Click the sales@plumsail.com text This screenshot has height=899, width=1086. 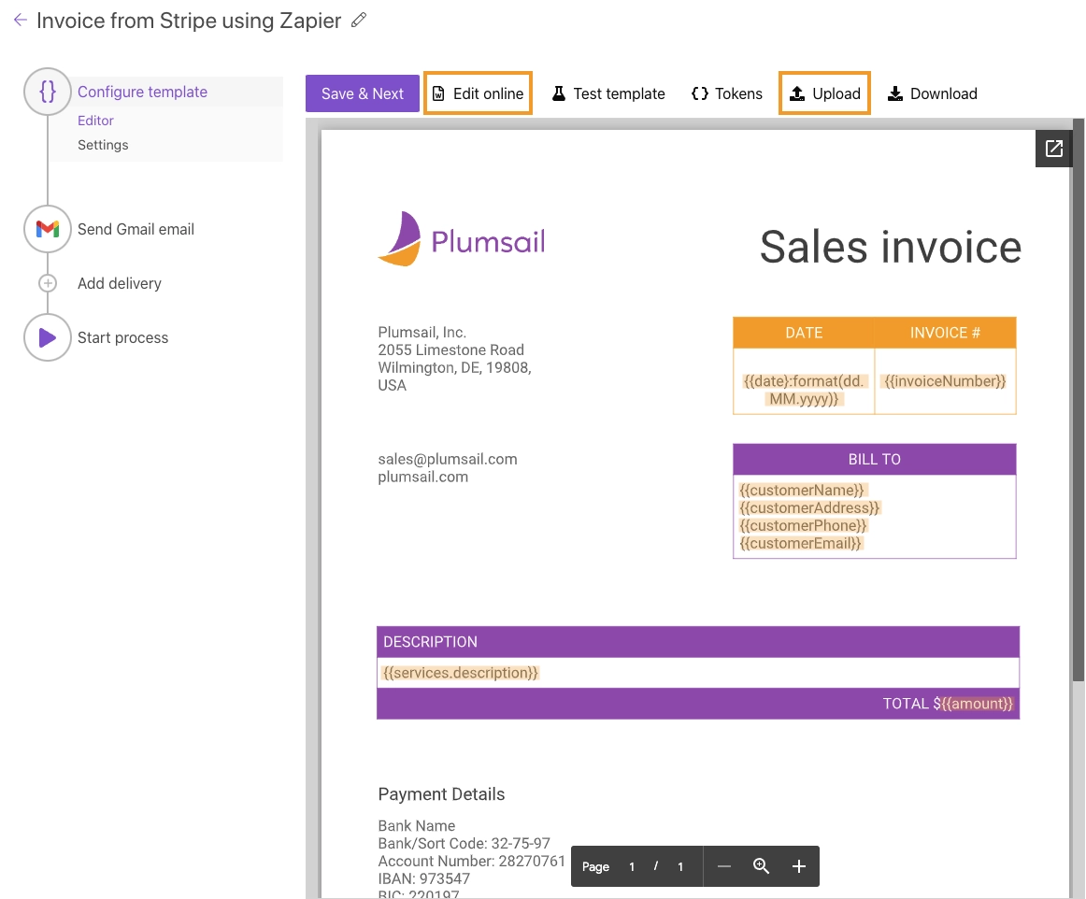pyautogui.click(x=448, y=459)
